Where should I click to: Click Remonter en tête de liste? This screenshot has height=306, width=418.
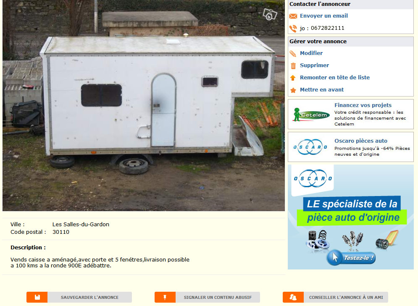tap(334, 78)
